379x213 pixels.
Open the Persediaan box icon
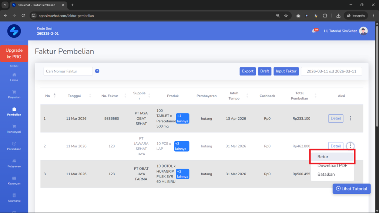(x=14, y=144)
